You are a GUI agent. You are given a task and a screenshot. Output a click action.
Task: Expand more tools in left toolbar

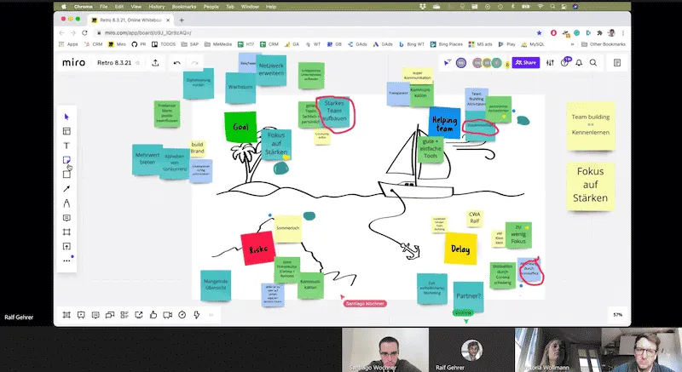(x=67, y=261)
